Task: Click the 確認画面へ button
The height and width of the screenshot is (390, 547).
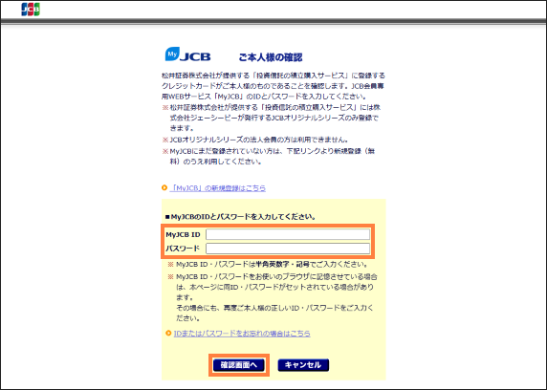Action: 239,365
